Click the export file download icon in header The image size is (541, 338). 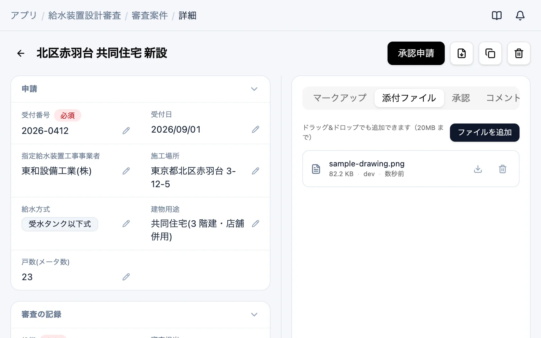coord(462,53)
